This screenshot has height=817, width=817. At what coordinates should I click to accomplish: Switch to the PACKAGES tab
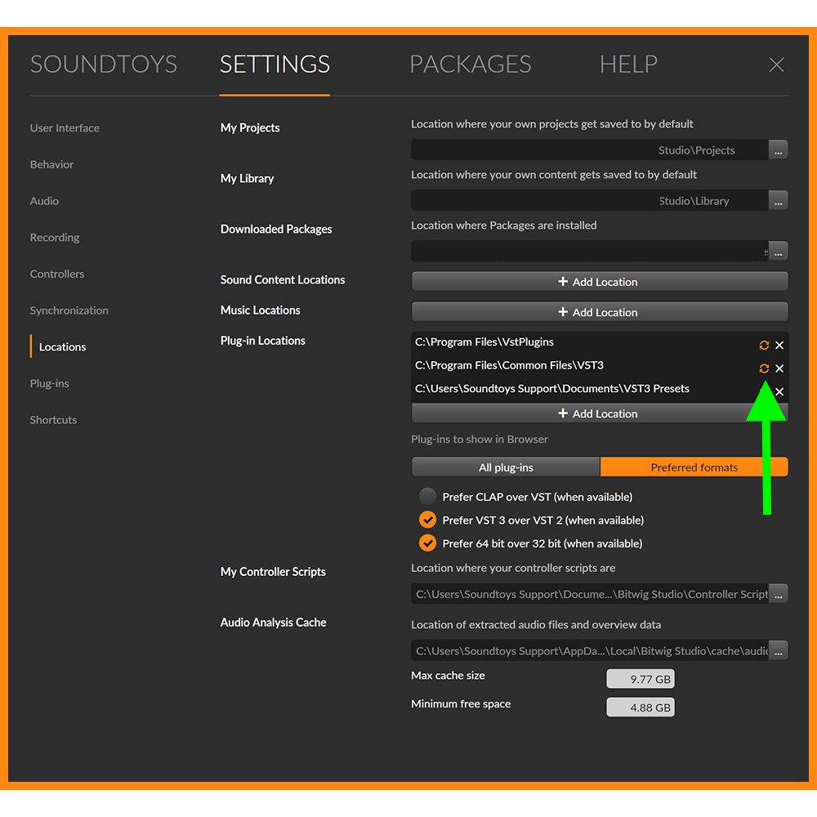click(x=471, y=65)
